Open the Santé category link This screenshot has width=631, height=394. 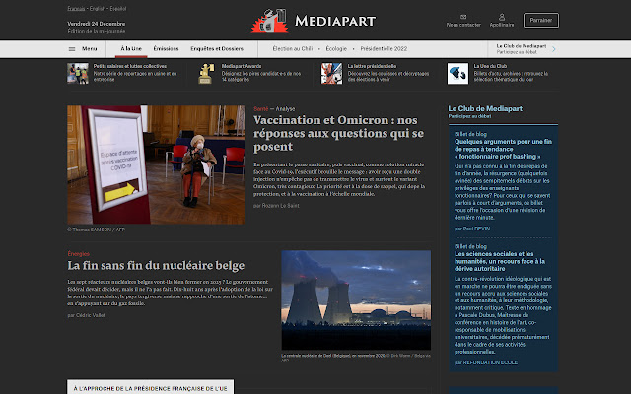pyautogui.click(x=260, y=109)
